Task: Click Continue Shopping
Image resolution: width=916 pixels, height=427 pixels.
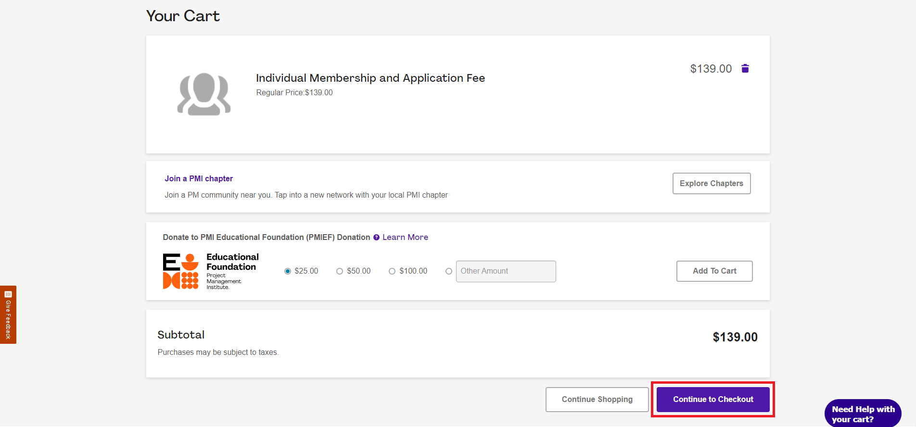Action: (597, 399)
